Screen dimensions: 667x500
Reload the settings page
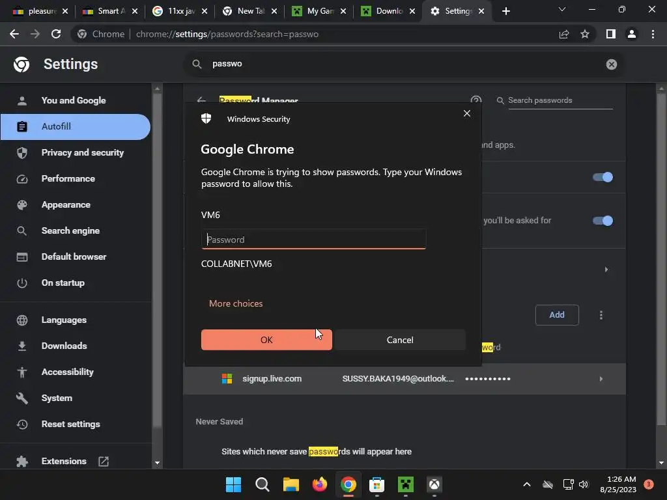click(x=56, y=34)
